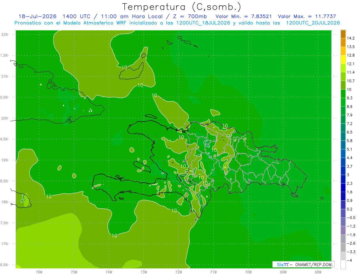Select the "73W" longitude label
The height and width of the screenshot is (276, 357).
coord(144,272)
